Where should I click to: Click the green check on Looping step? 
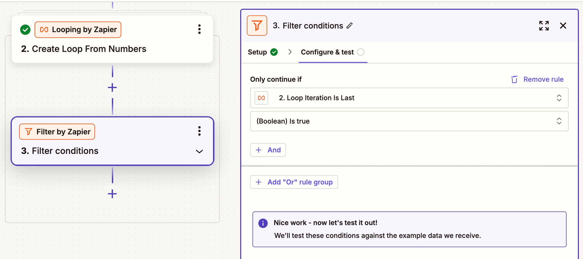[25, 30]
